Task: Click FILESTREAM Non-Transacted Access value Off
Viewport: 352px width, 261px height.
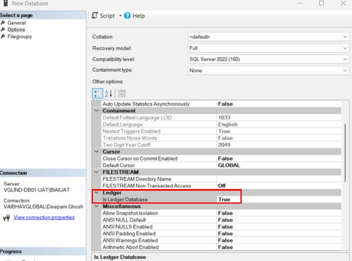Action: (x=222, y=186)
